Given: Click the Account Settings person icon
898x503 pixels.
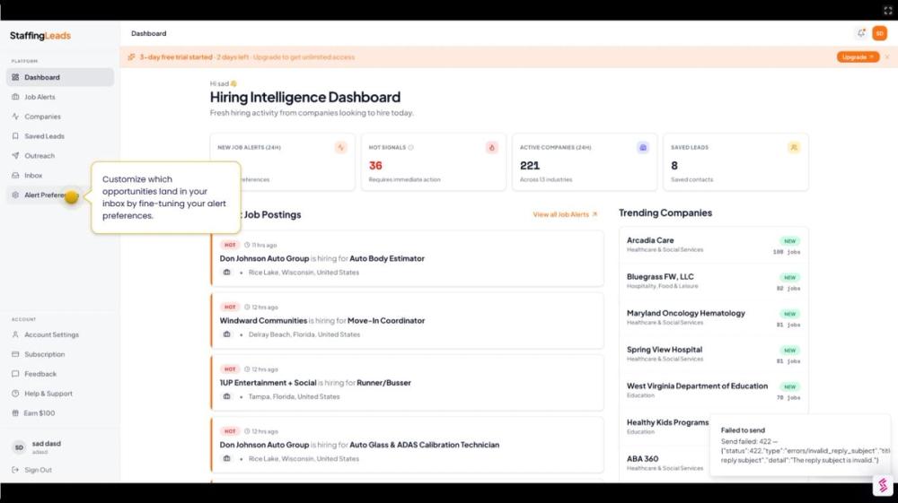Looking at the screenshot, I should point(15,334).
